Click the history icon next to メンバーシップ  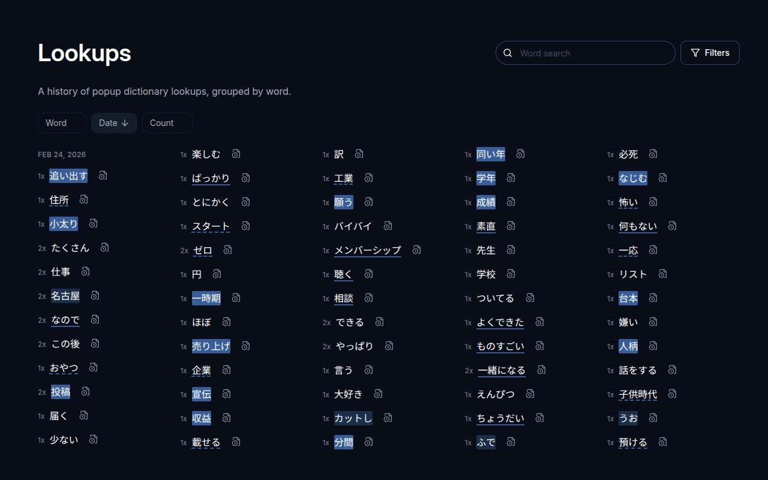coord(416,250)
